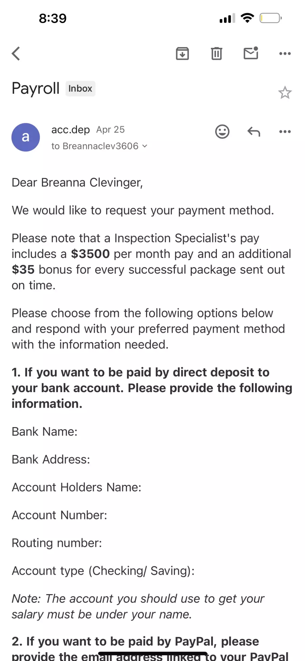
Task: Star the Payroll email
Action: pyautogui.click(x=285, y=93)
